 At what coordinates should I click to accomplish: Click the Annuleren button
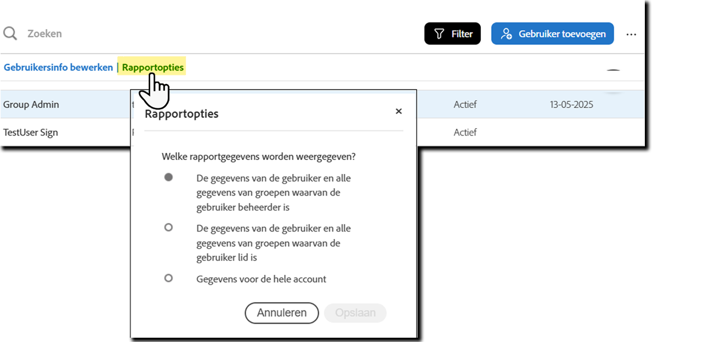pyautogui.click(x=281, y=313)
